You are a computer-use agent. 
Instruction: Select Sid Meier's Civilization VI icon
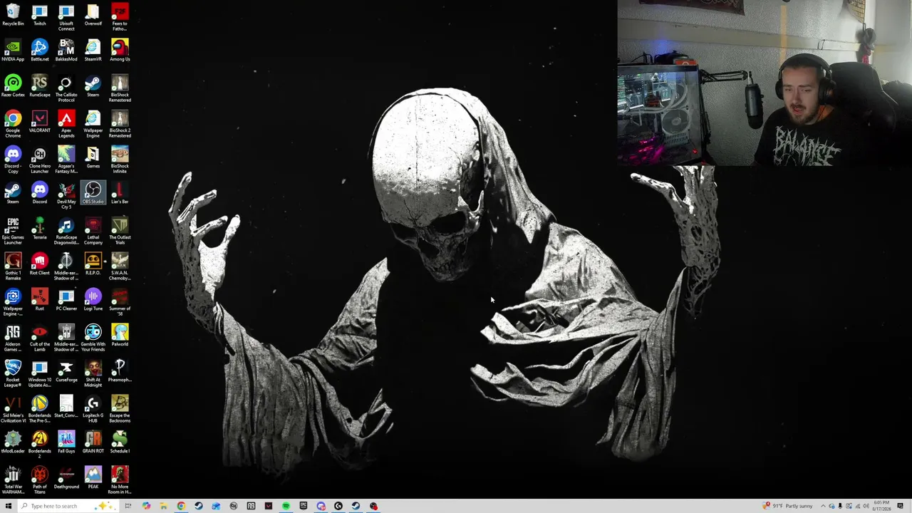(13, 410)
